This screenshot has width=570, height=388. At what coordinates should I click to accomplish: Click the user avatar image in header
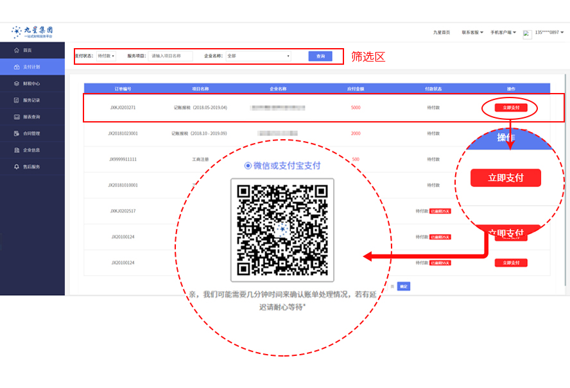527,35
